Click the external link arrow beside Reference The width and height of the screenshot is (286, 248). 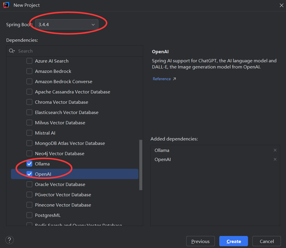click(174, 79)
